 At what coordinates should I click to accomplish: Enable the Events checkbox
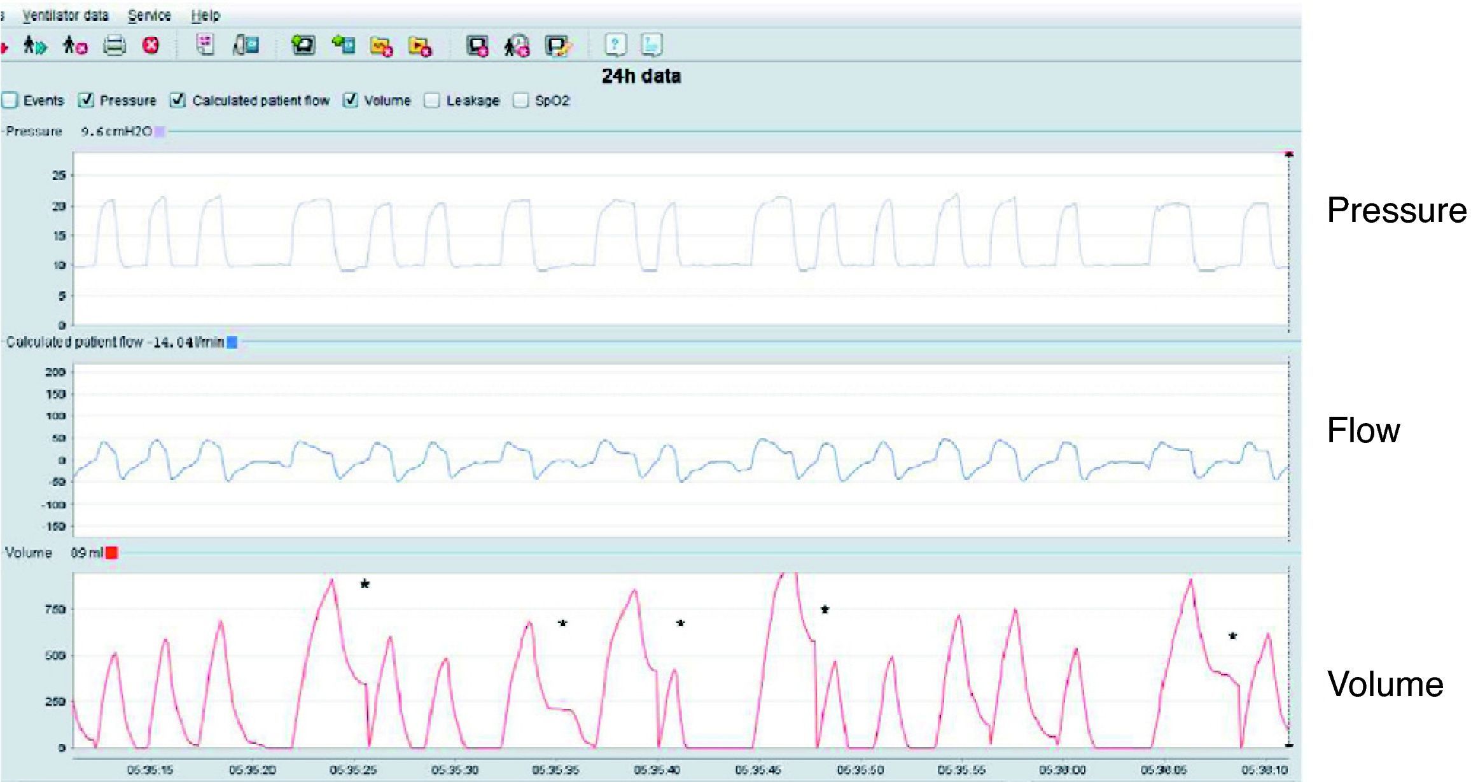pyautogui.click(x=10, y=101)
